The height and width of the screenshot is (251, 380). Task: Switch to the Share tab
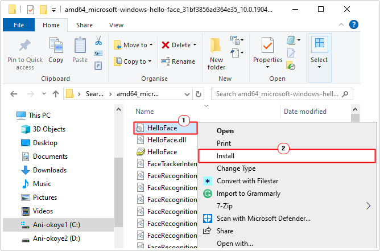84,25
